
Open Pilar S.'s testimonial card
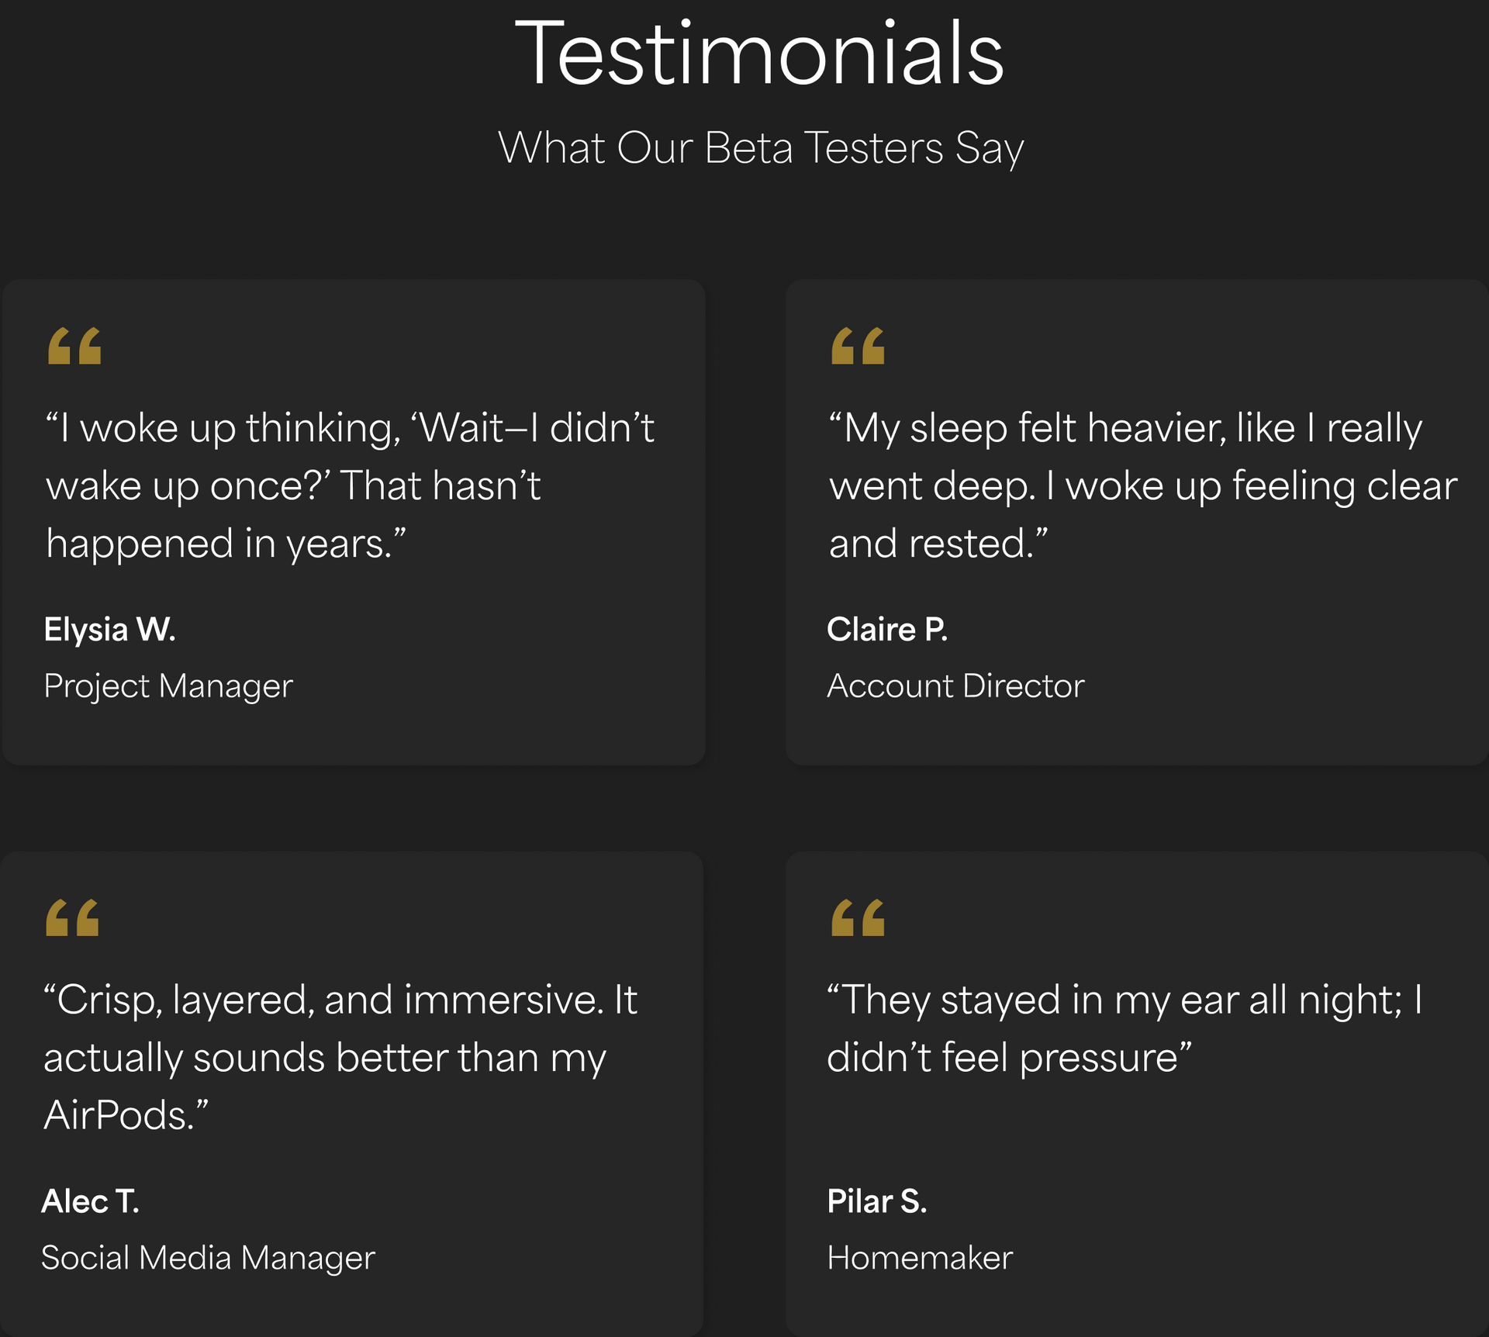[1137, 1093]
